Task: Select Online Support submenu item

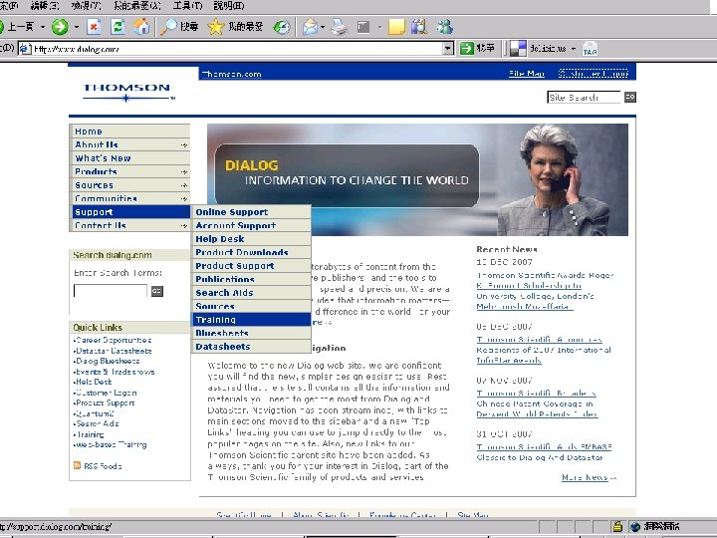Action: point(251,212)
